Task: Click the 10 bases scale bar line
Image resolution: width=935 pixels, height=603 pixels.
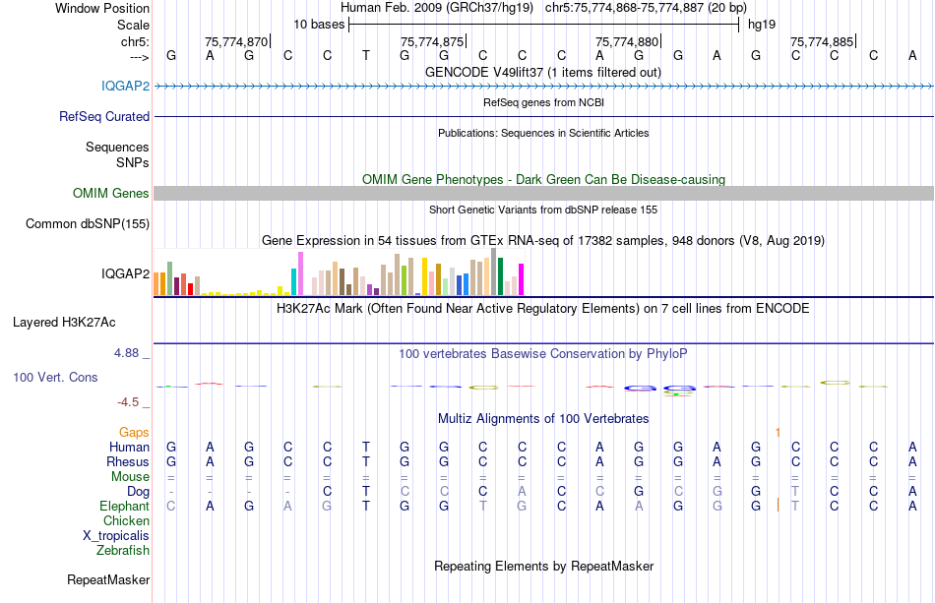Action: pyautogui.click(x=544, y=25)
